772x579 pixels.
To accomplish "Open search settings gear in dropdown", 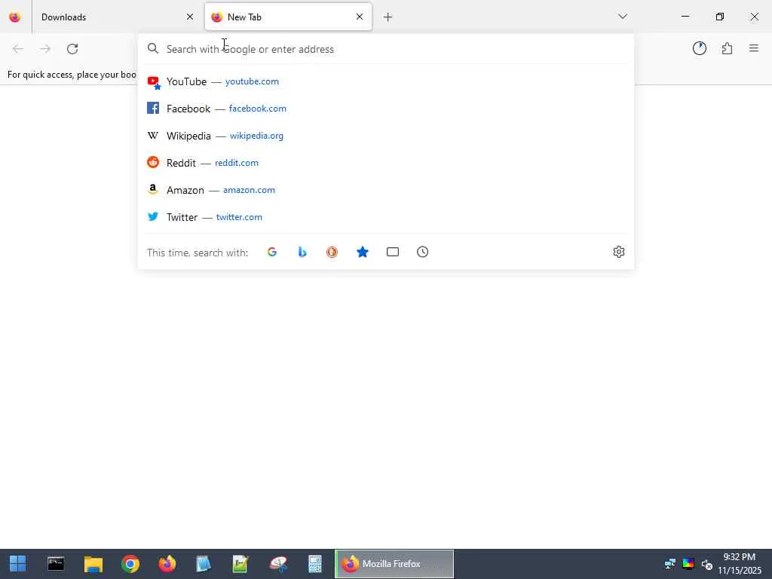I will coord(619,252).
